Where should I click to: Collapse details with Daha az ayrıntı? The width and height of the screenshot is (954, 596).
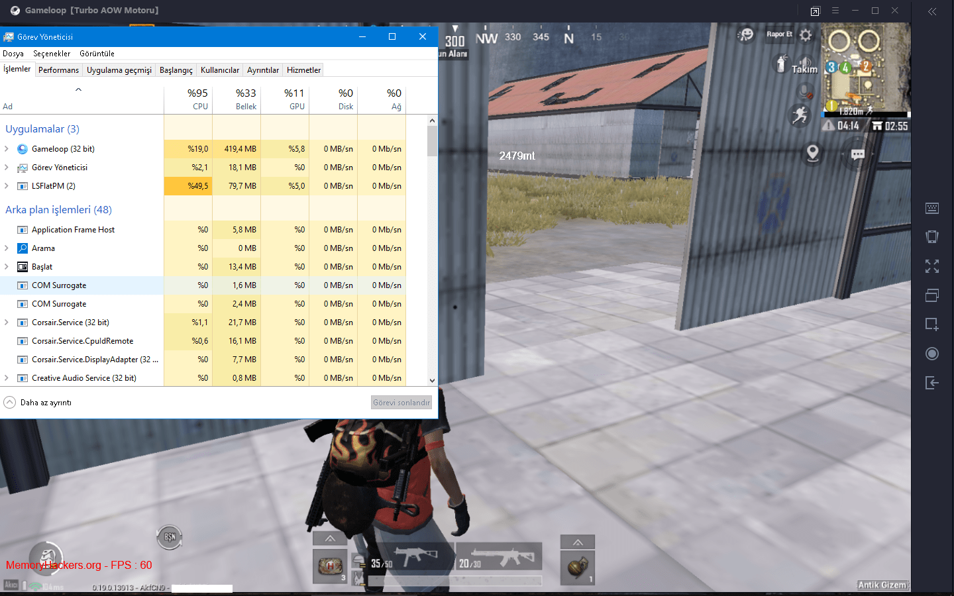[x=38, y=403]
